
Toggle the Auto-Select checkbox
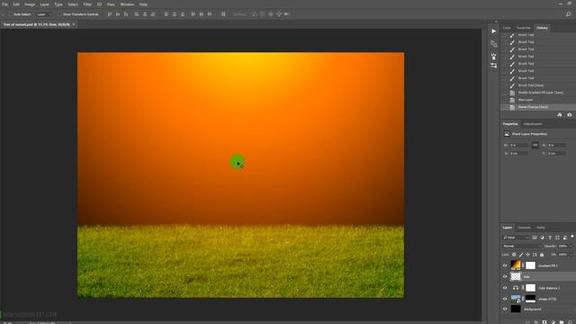tap(11, 14)
